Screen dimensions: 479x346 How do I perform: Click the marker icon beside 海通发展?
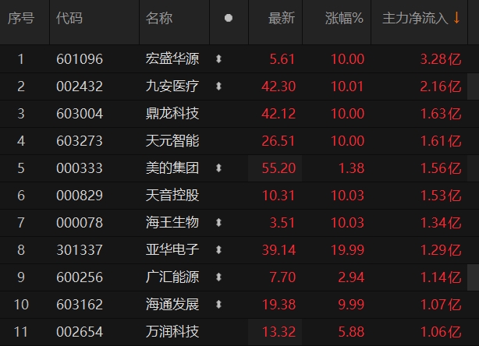click(218, 304)
